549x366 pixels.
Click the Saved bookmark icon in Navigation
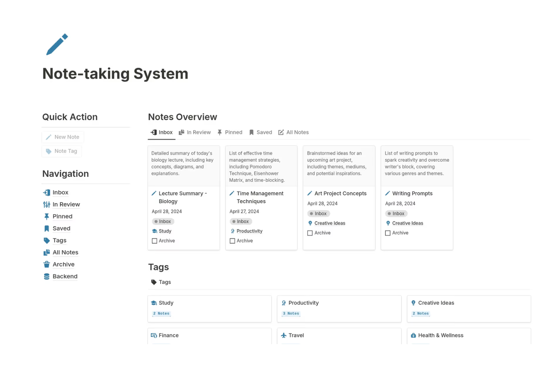(x=47, y=228)
